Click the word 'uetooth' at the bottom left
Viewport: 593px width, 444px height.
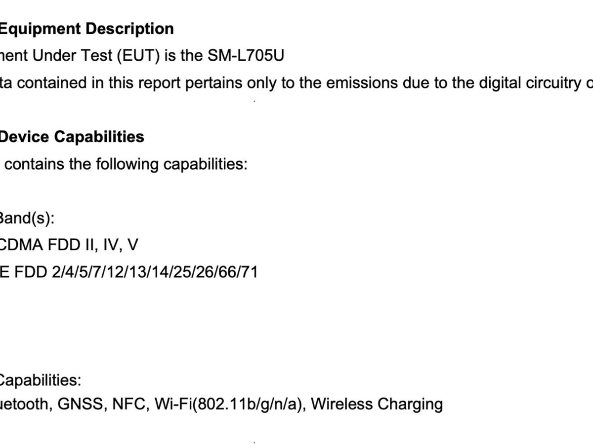[x=24, y=405]
